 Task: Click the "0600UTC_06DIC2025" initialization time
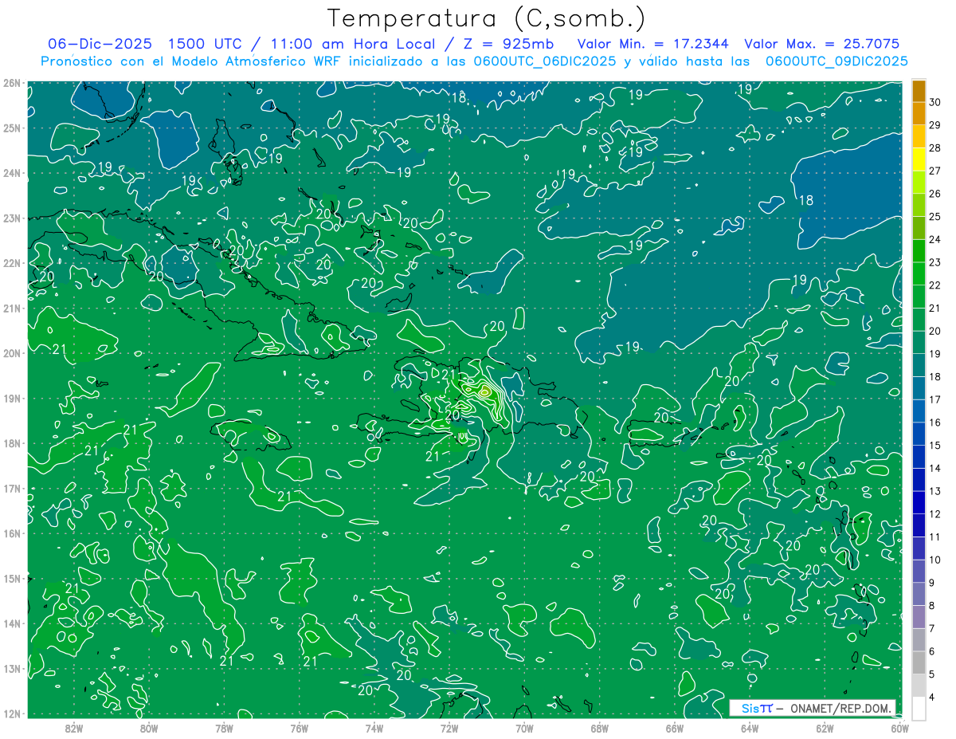click(x=545, y=61)
